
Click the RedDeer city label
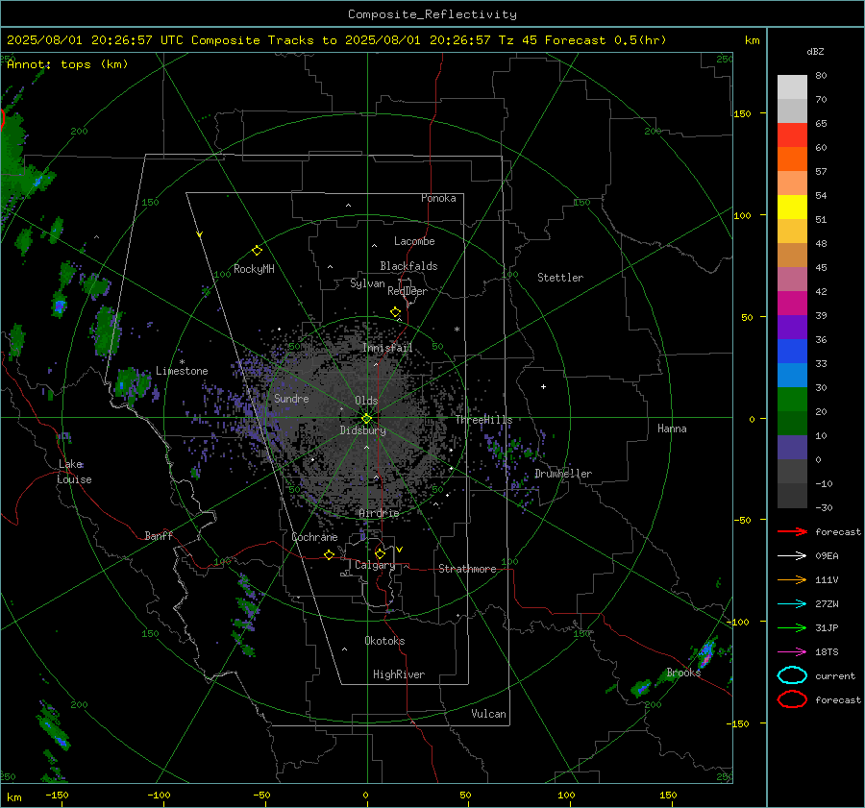point(408,291)
